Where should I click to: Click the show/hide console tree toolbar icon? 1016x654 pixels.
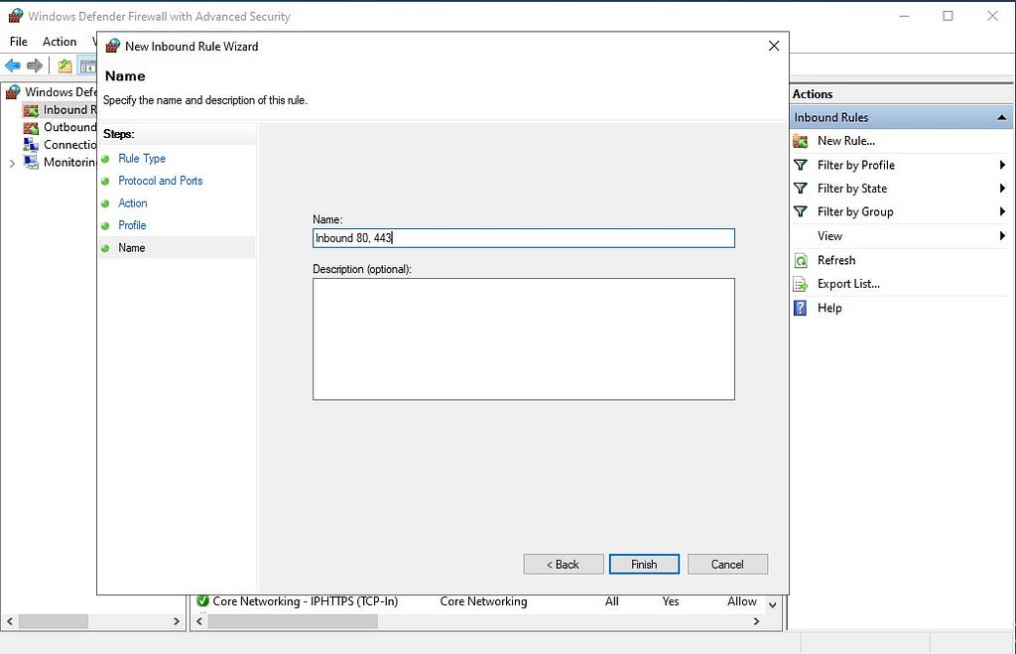point(87,65)
